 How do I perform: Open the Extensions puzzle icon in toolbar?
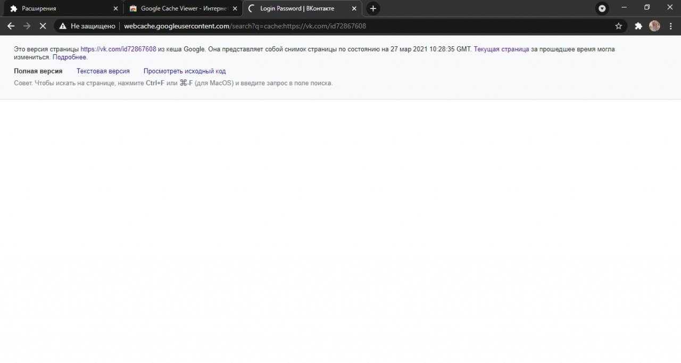point(638,26)
